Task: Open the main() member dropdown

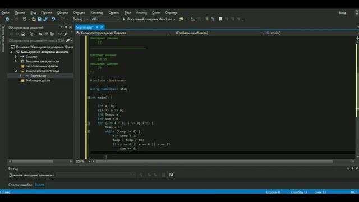Action: coord(312,33)
